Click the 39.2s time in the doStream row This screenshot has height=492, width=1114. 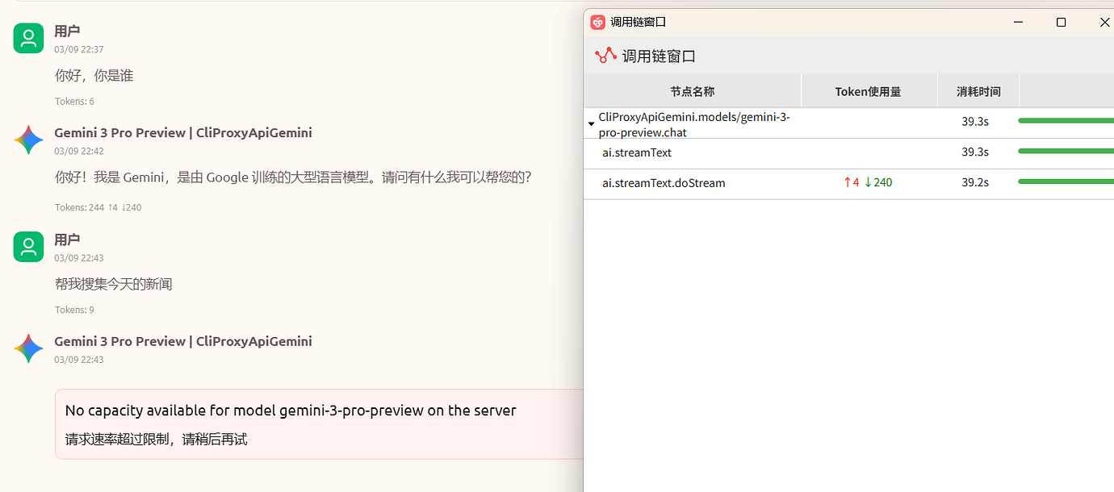coord(975,182)
